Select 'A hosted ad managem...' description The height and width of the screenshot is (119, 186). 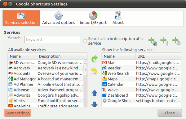[x=60, y=79]
